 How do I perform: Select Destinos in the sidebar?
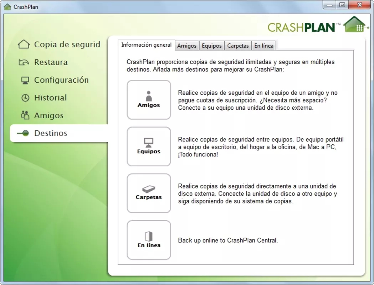[59, 133]
